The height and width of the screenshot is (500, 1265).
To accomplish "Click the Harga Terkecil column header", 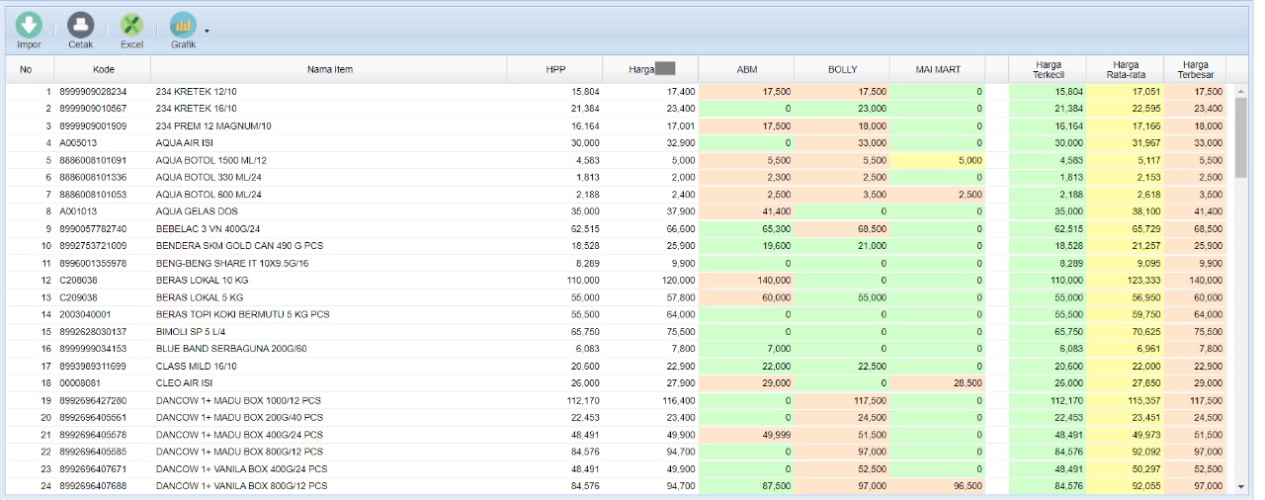I will 1048,69.
